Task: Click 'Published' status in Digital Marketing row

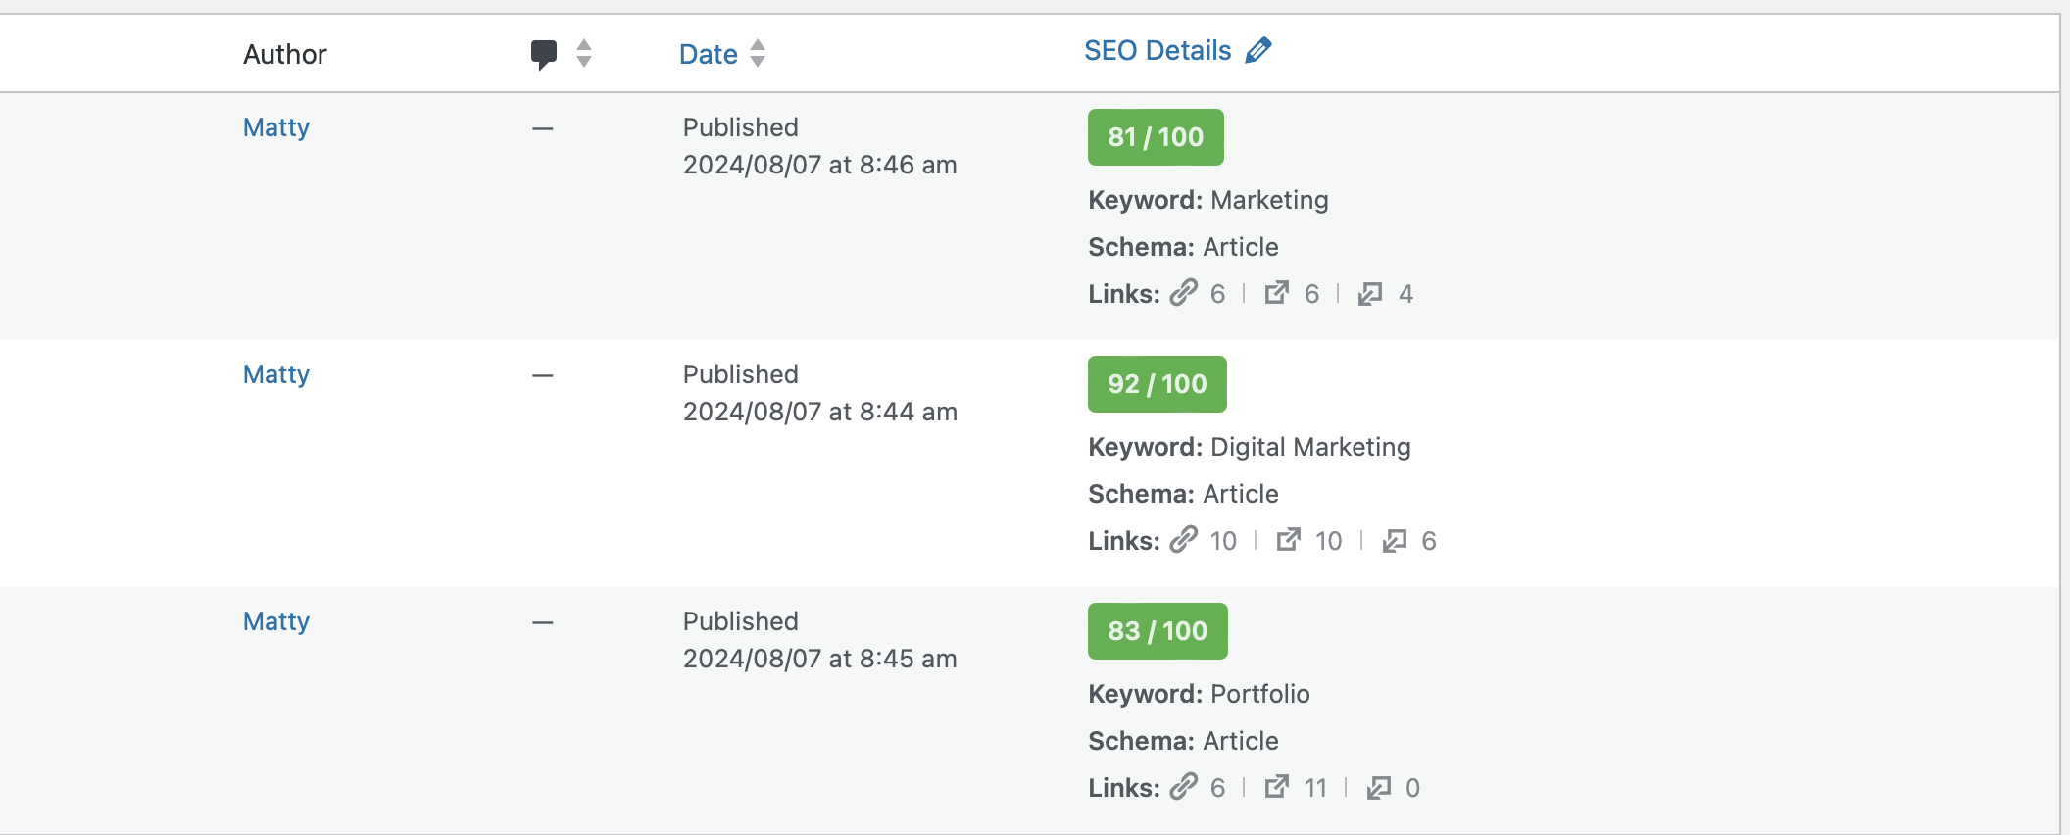Action: pos(741,374)
